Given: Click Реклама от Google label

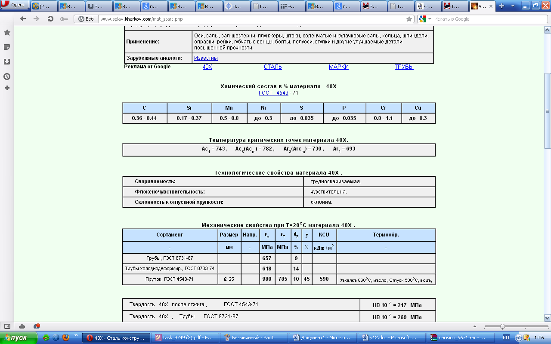Looking at the screenshot, I should pos(147,67).
